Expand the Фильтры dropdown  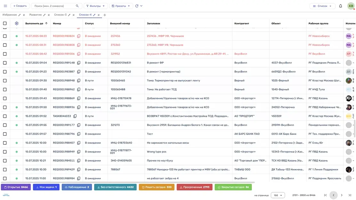click(x=96, y=6)
